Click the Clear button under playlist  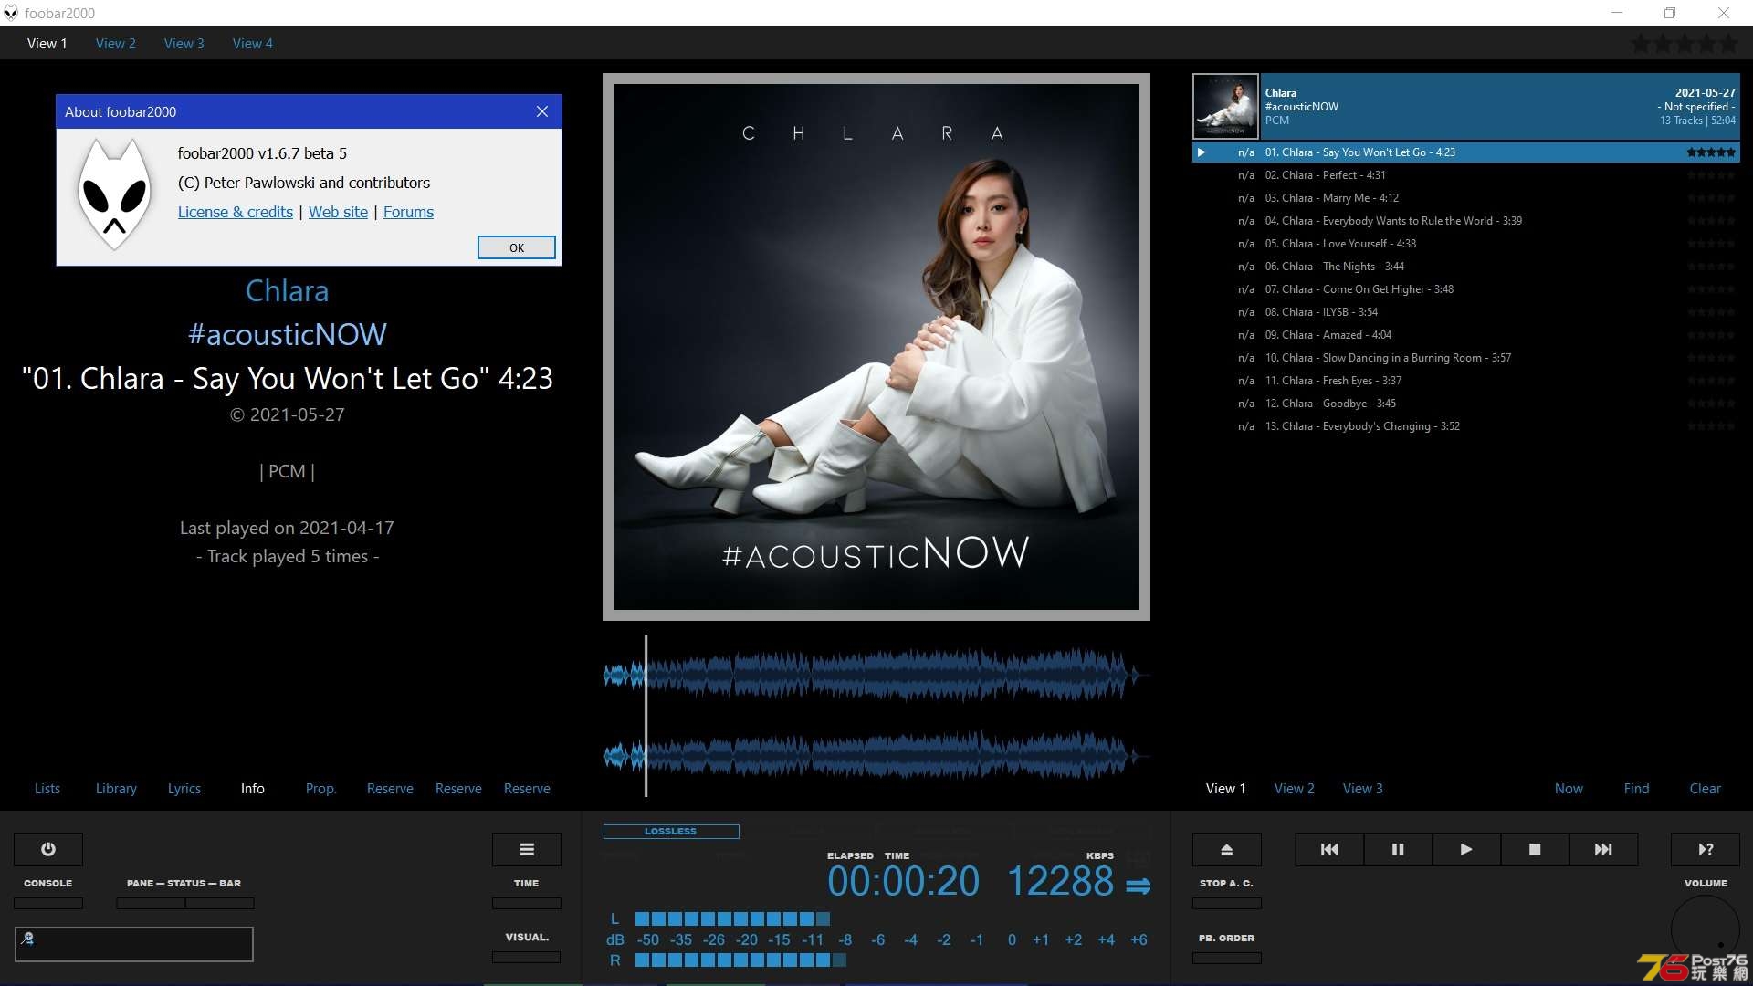pyautogui.click(x=1706, y=788)
